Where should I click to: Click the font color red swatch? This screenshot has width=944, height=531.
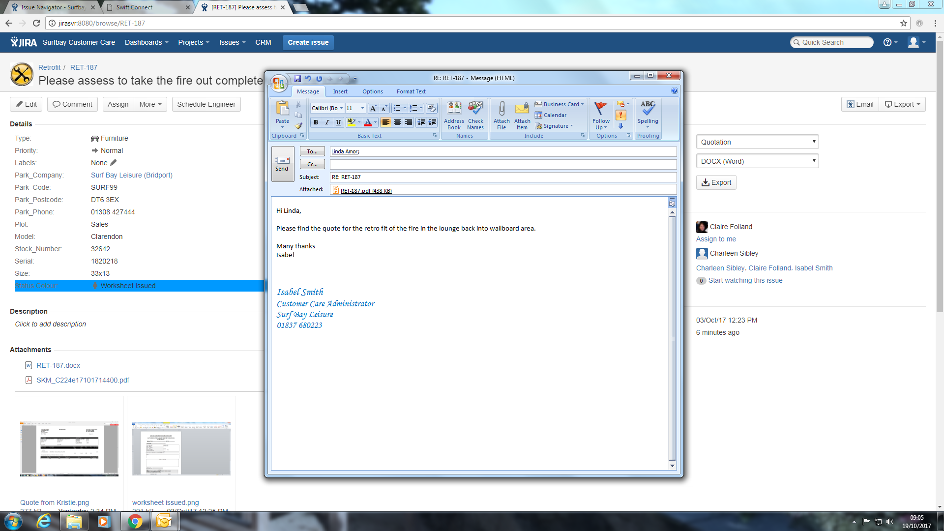[x=368, y=122]
